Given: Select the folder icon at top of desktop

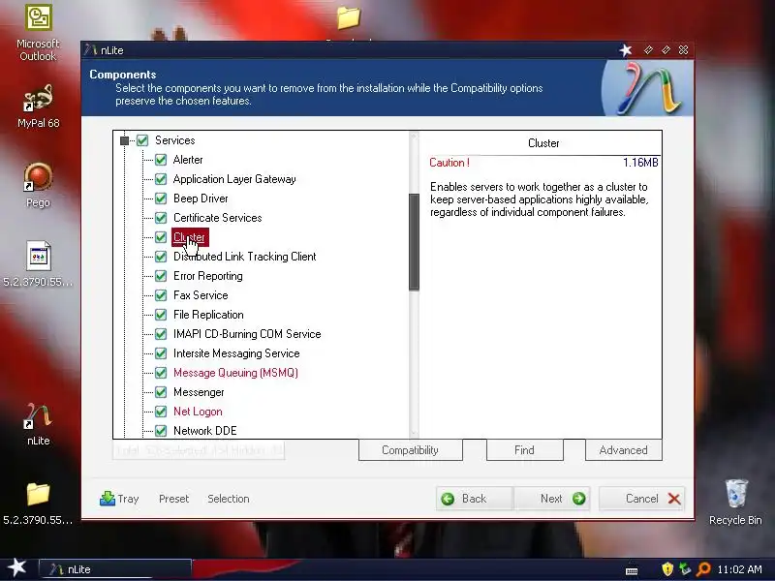Looking at the screenshot, I should tap(349, 17).
